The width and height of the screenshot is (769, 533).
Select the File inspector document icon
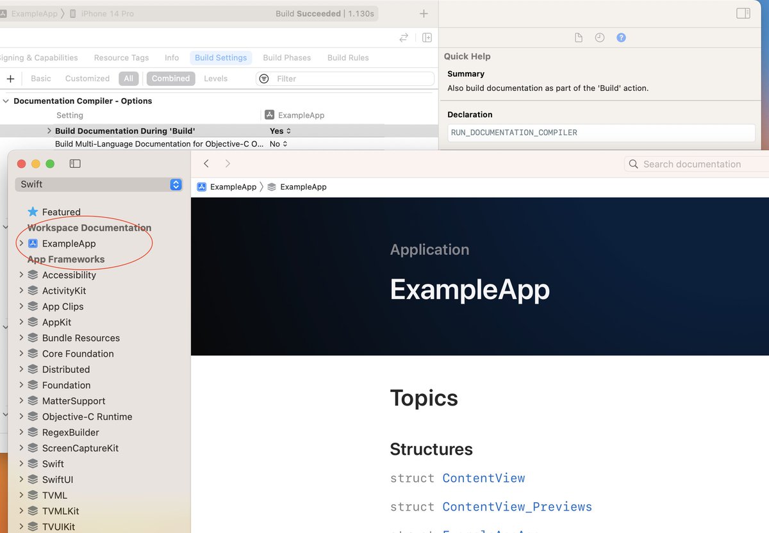coord(579,38)
